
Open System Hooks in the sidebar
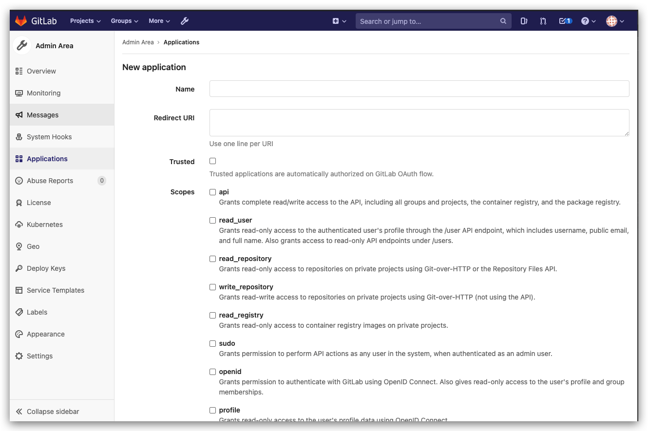coord(62,137)
